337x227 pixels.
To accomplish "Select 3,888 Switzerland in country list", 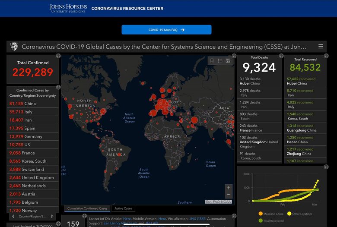I will pyautogui.click(x=32, y=170).
